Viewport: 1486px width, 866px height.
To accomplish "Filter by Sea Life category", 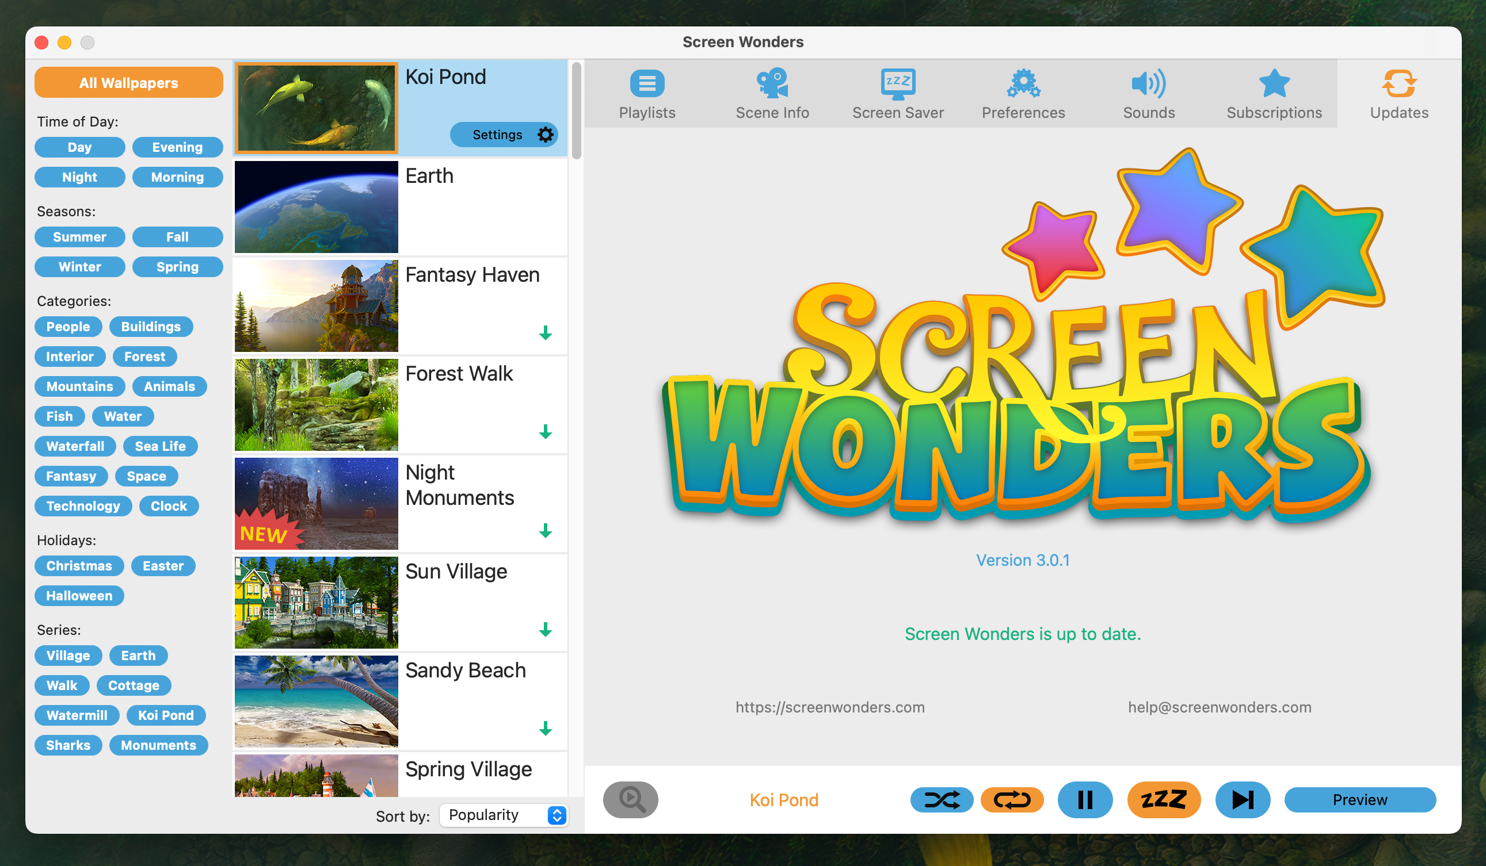I will pyautogui.click(x=161, y=446).
